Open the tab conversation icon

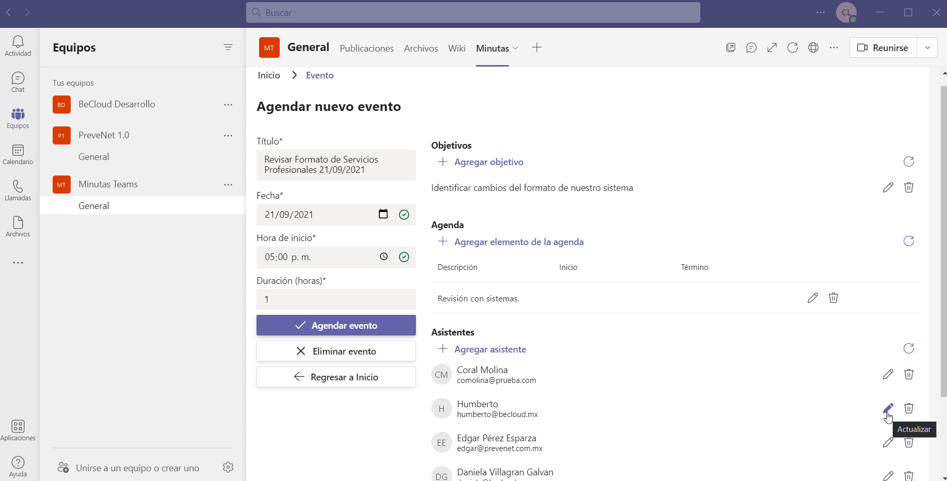(x=751, y=48)
